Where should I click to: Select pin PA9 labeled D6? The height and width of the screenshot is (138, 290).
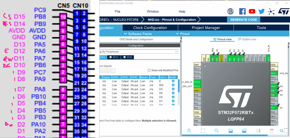tap(274, 91)
